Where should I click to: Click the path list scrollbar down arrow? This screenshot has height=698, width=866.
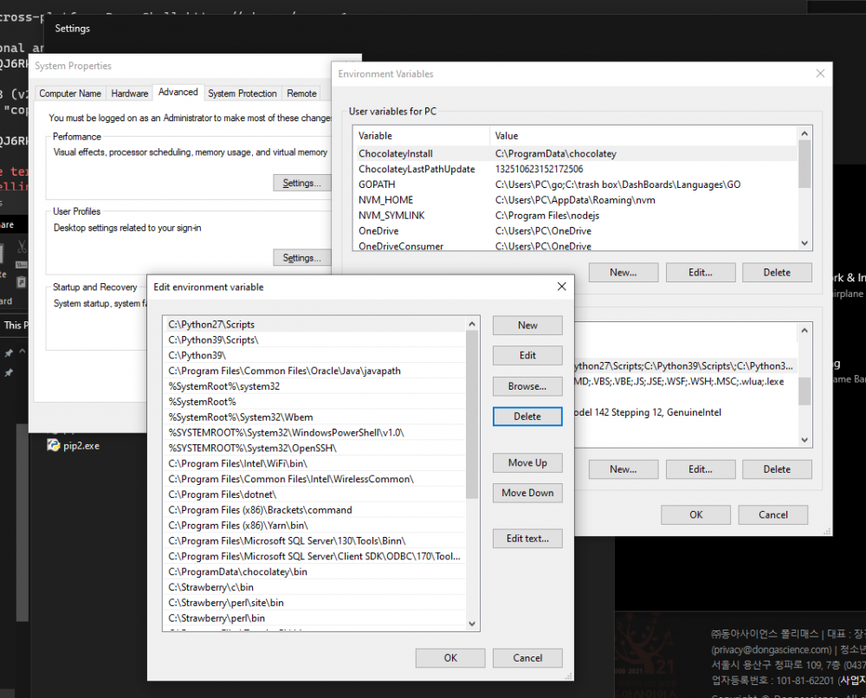point(472,624)
